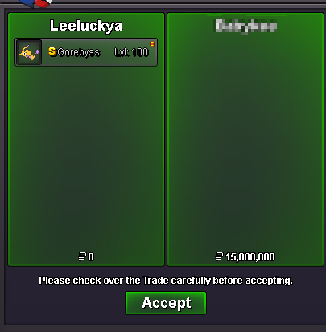Click the orange held-item indicator icon
Viewport: 326px width, 332px height.
pos(152,44)
